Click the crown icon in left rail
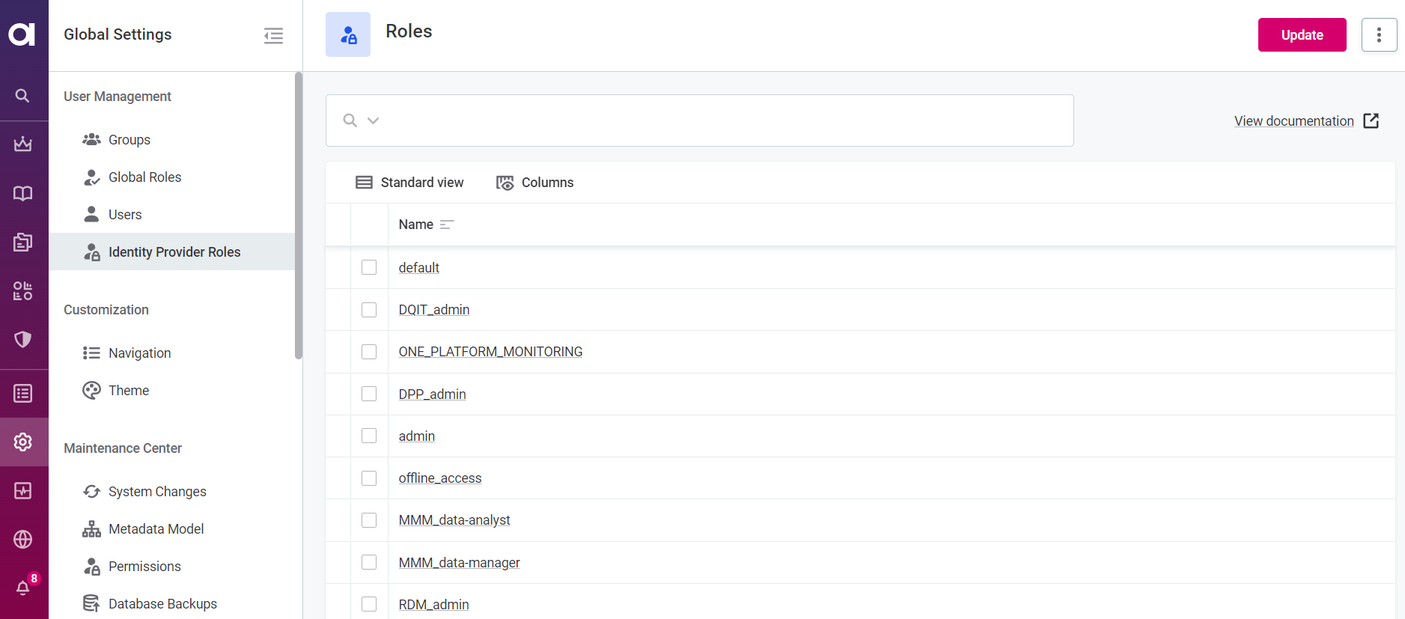 (23, 144)
